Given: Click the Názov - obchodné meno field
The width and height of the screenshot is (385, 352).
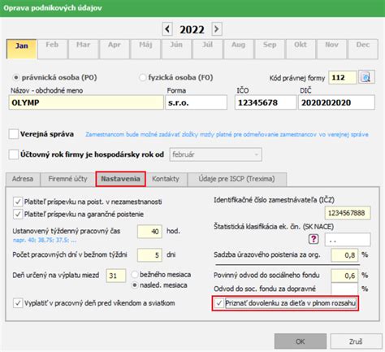Looking at the screenshot, I should (x=86, y=102).
